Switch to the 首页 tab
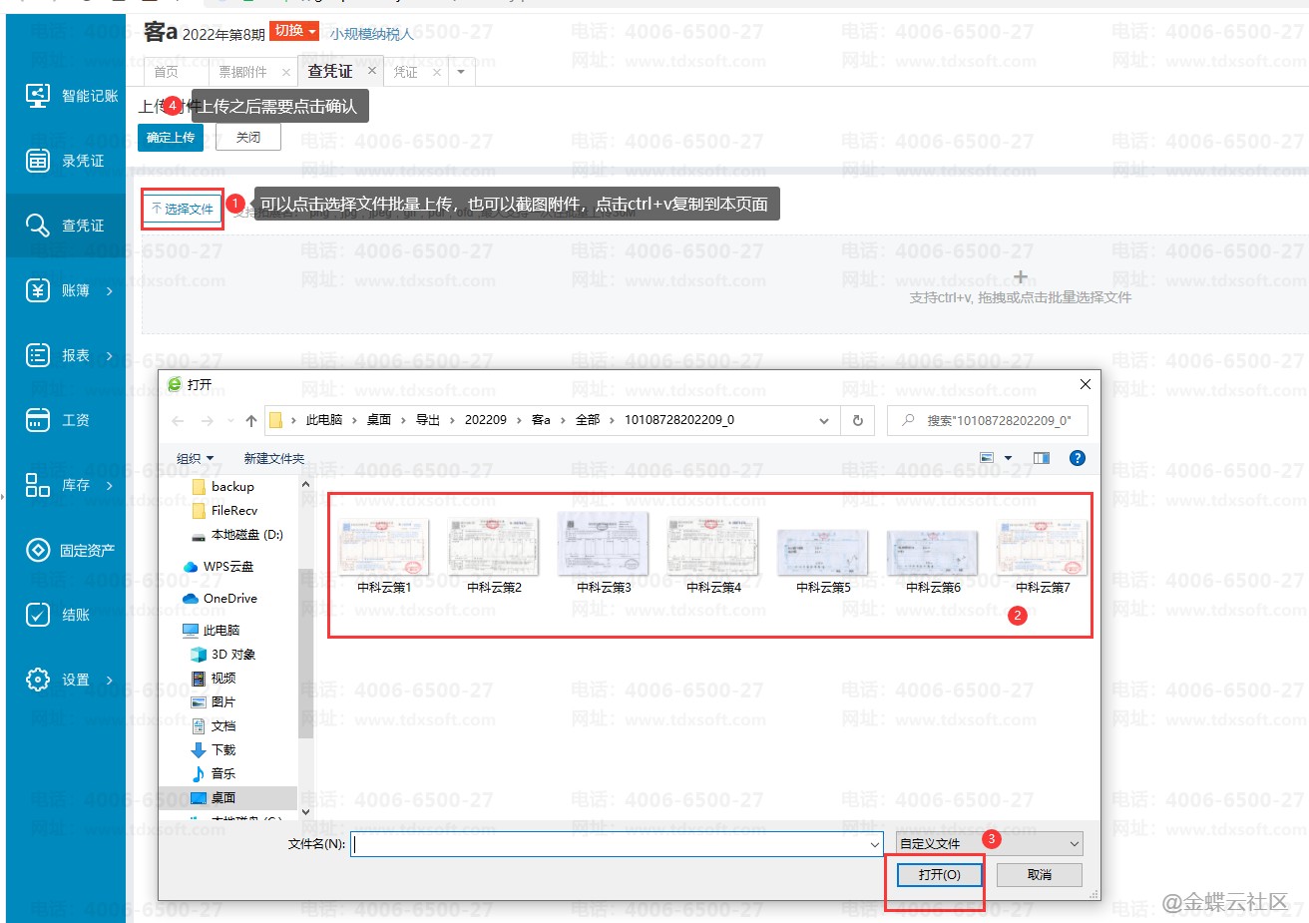The height and width of the screenshot is (923, 1309). click(167, 72)
